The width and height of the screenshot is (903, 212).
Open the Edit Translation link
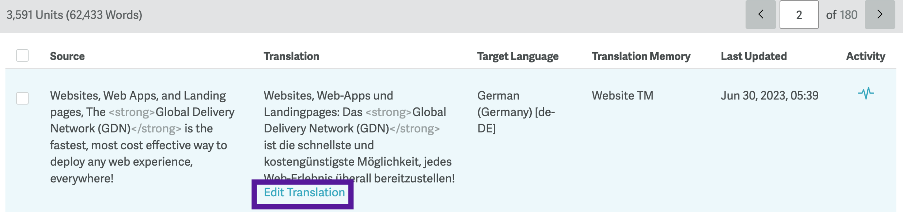coord(304,192)
